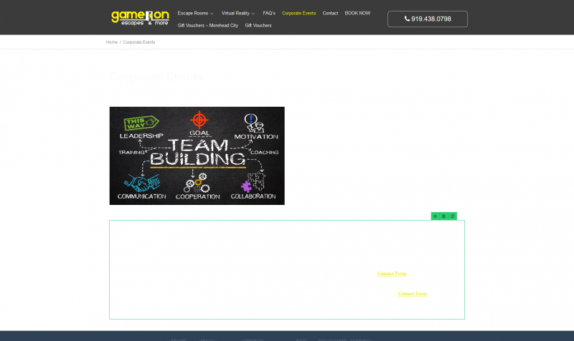Open the lower Contact Form link
The height and width of the screenshot is (341, 574).
click(x=413, y=294)
